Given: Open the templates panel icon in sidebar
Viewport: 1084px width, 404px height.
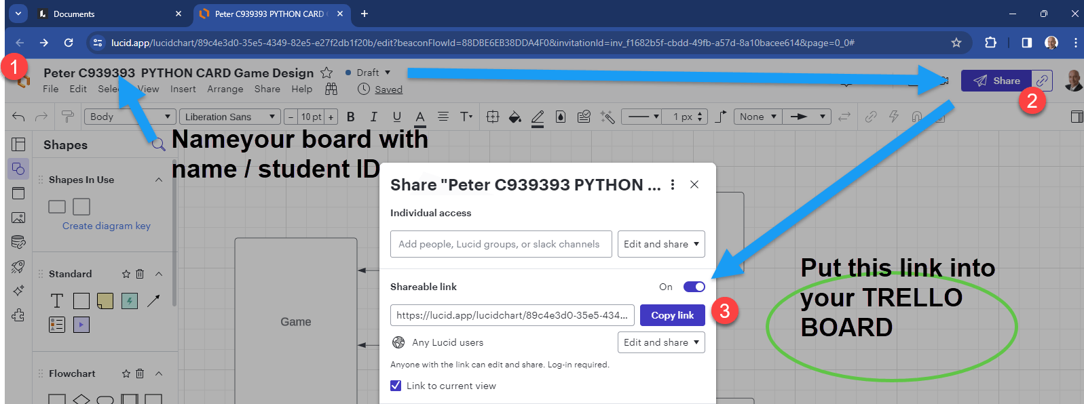Looking at the screenshot, I should [18, 144].
